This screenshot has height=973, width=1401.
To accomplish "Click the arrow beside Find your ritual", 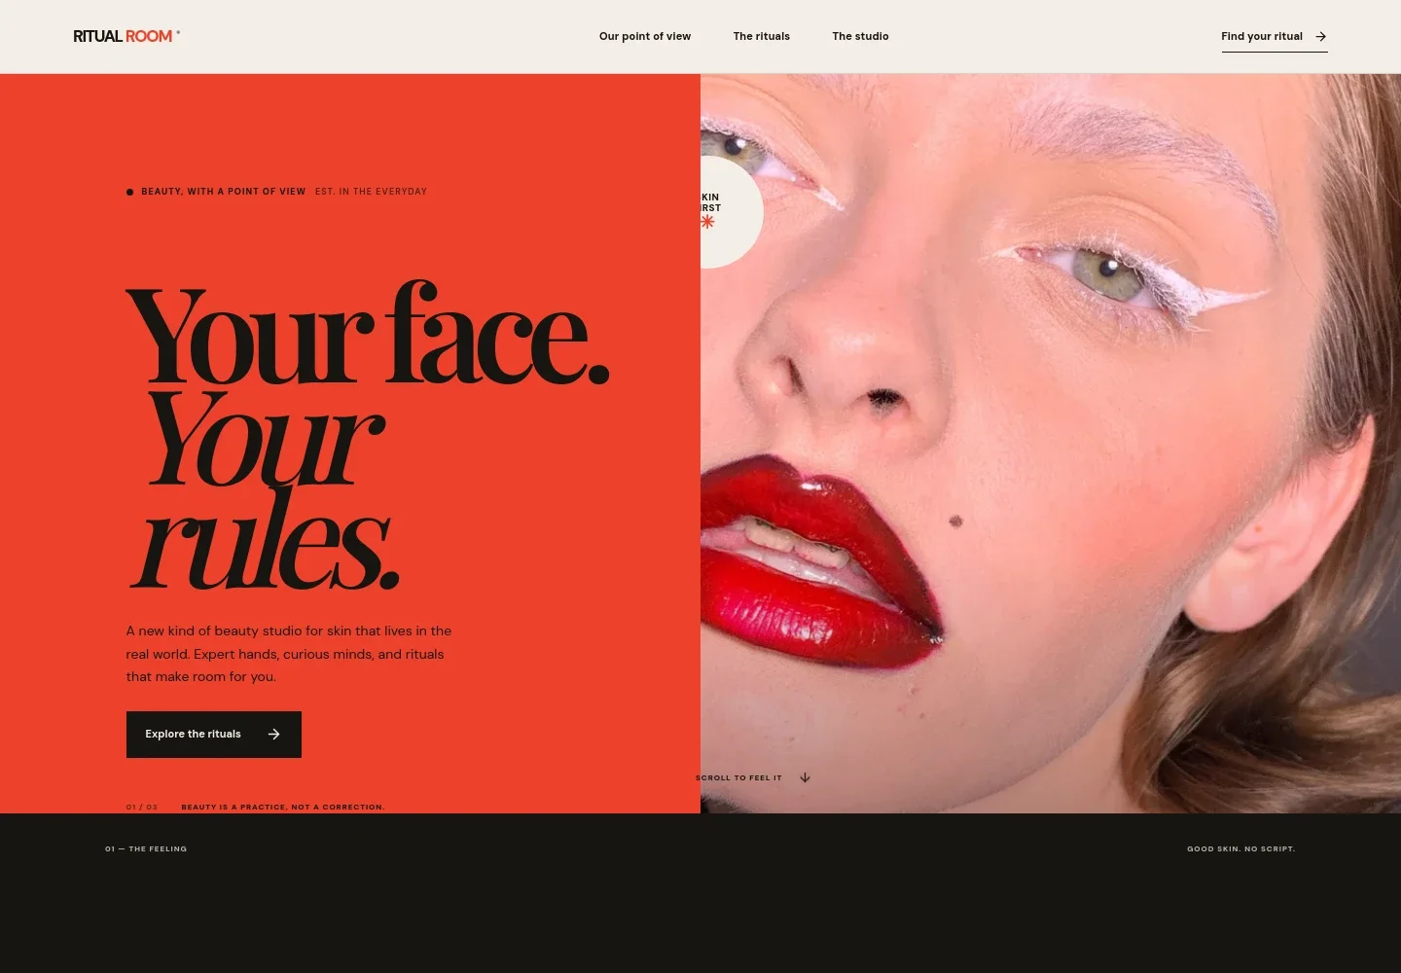I will 1321,37.
